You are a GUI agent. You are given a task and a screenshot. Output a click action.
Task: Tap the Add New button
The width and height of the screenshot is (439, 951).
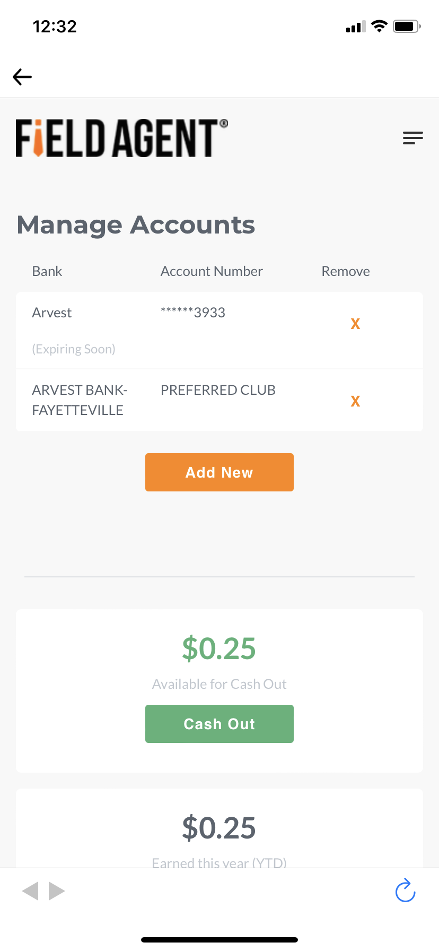pos(219,472)
